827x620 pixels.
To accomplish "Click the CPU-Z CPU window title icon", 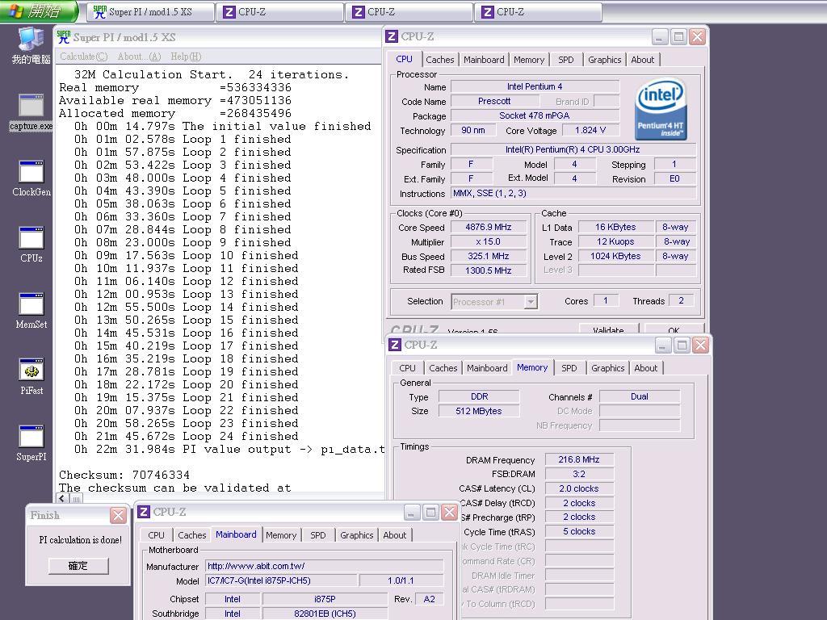I will pos(392,36).
